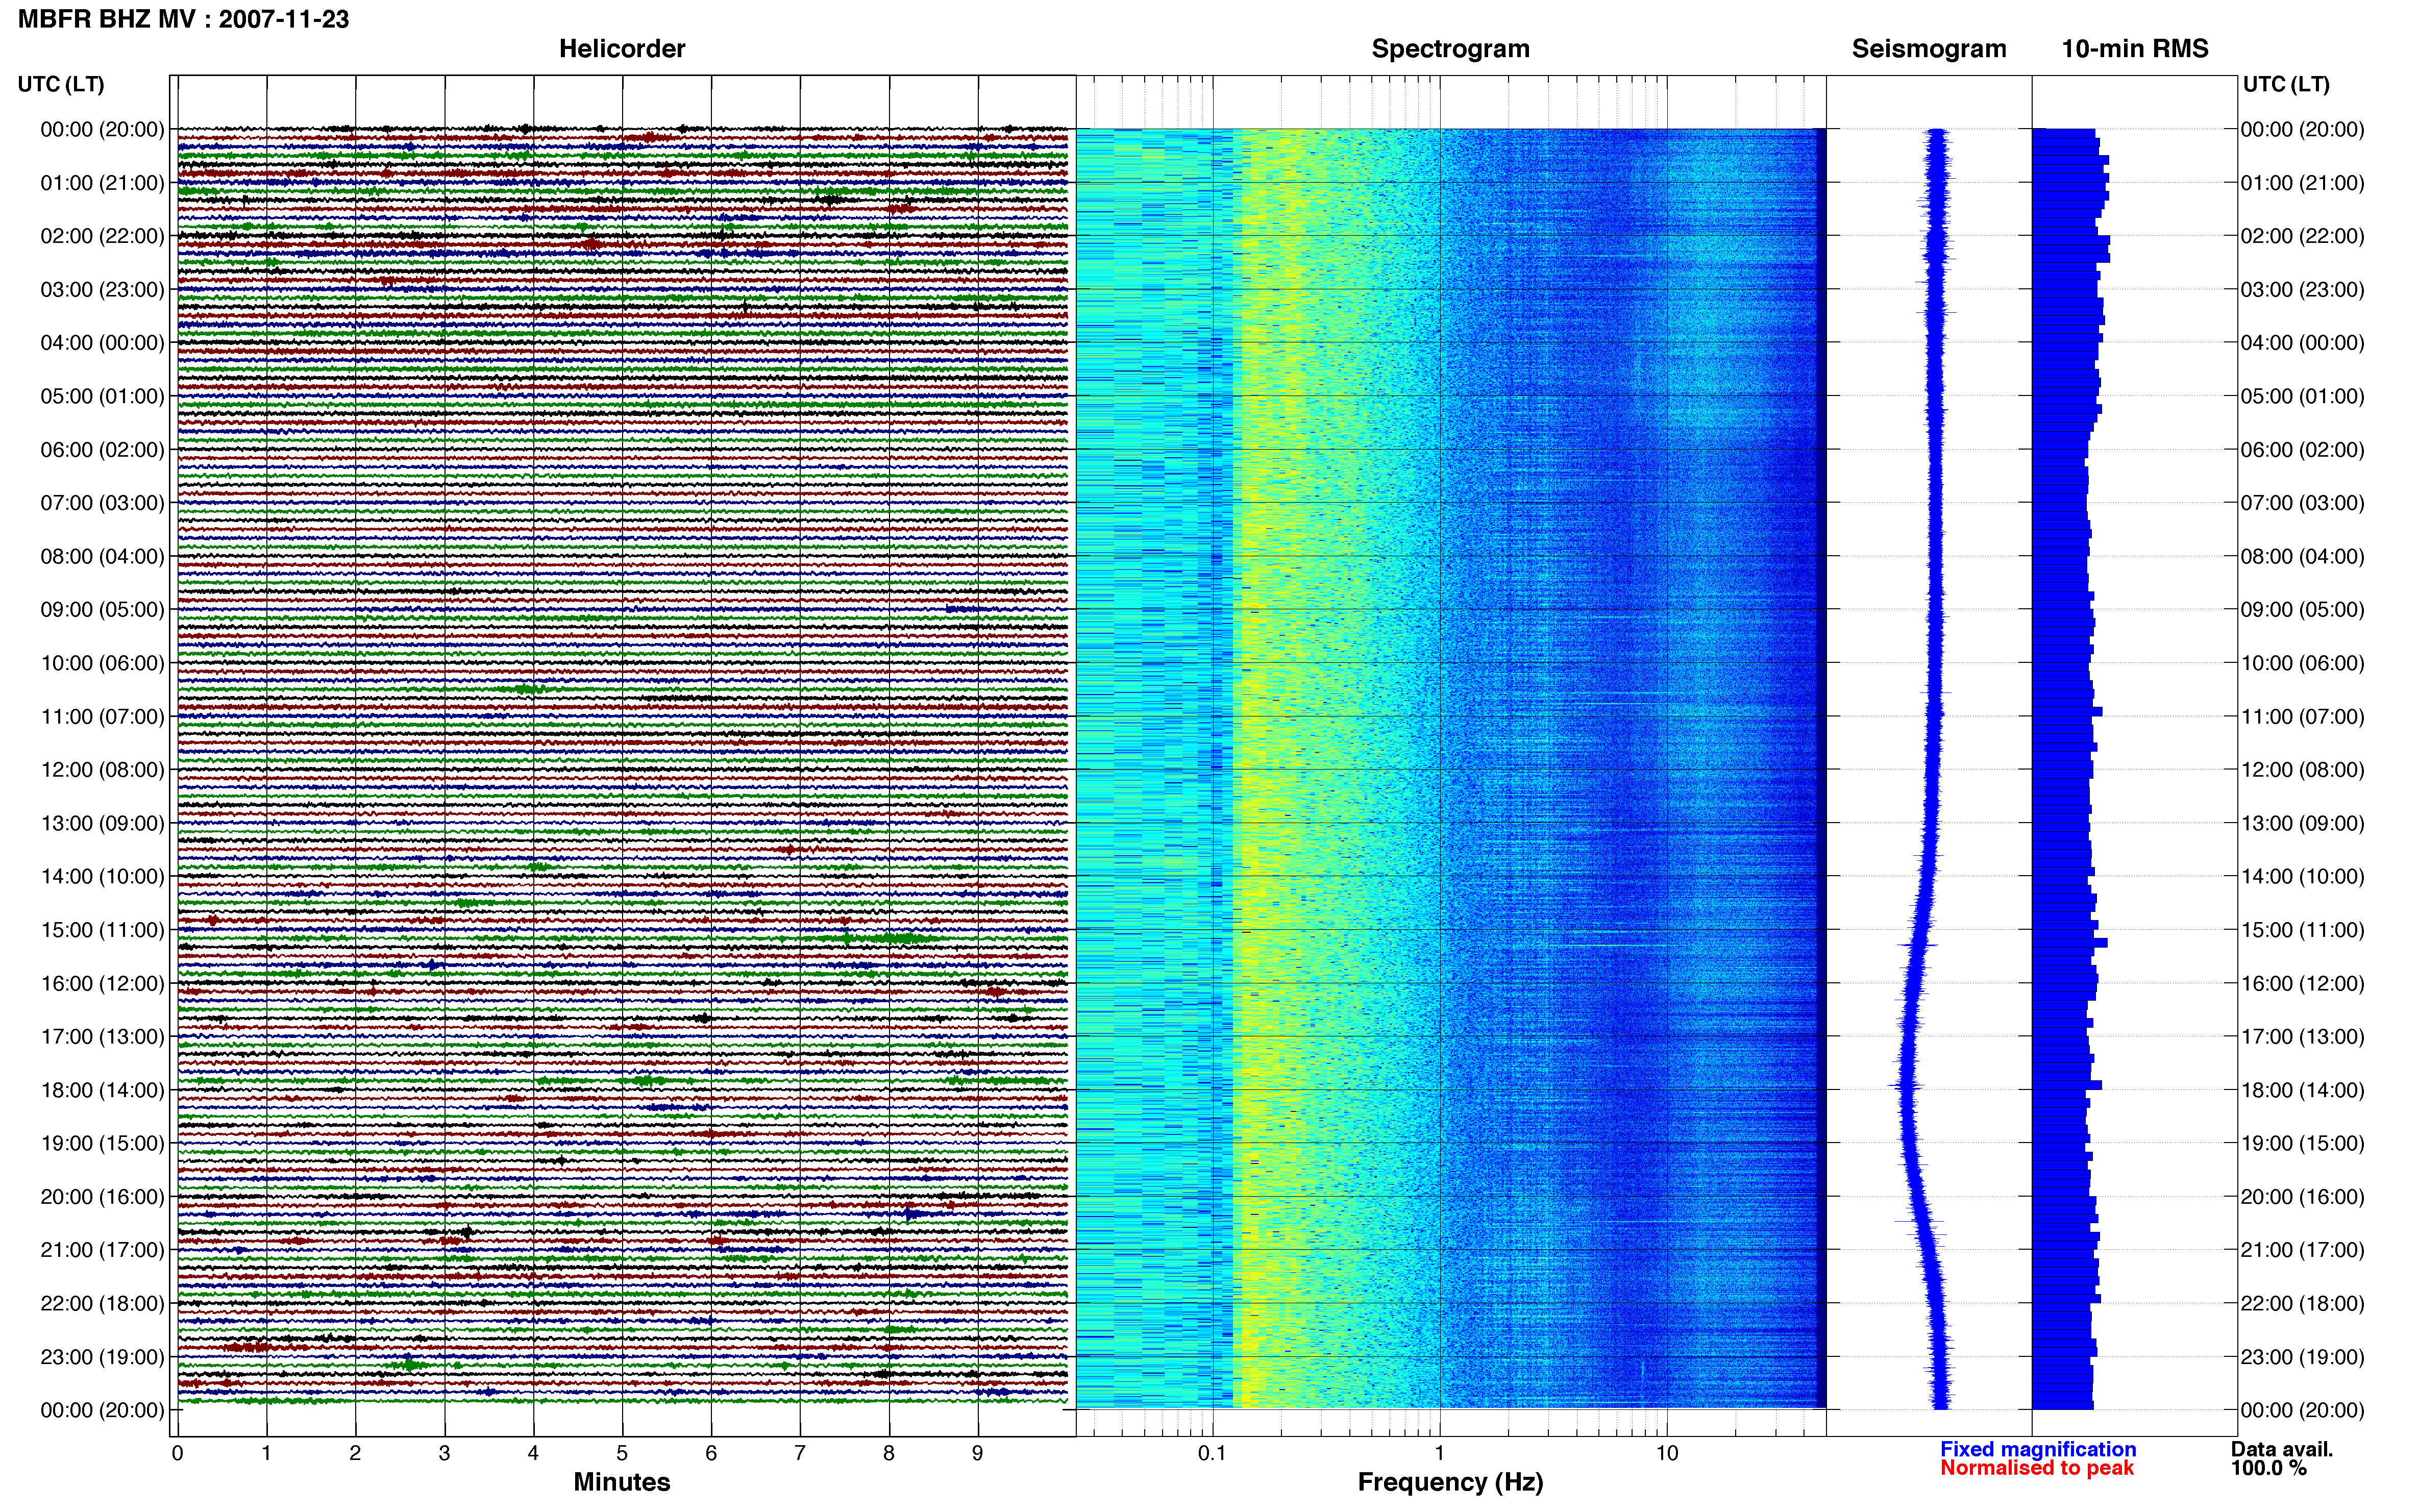
Task: Click the left 09:00 (05:00) time label
Action: [x=102, y=610]
